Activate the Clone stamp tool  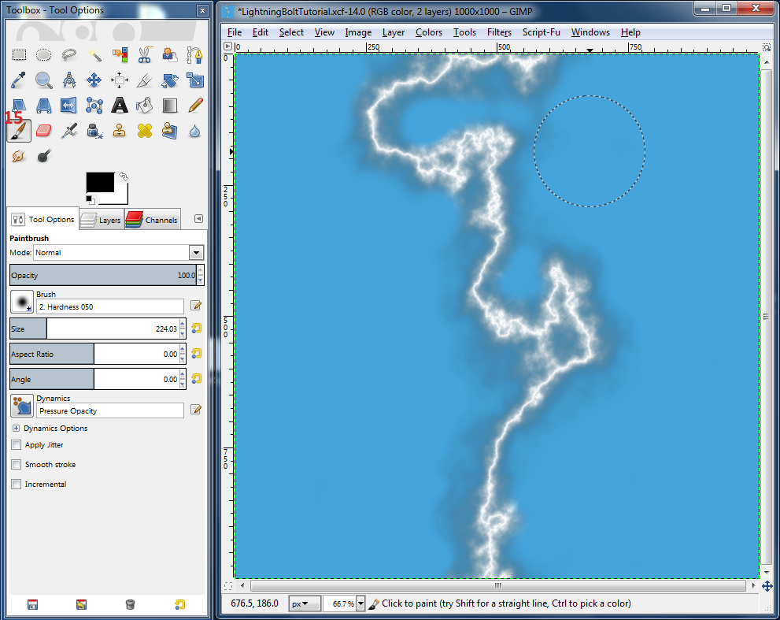tap(120, 130)
